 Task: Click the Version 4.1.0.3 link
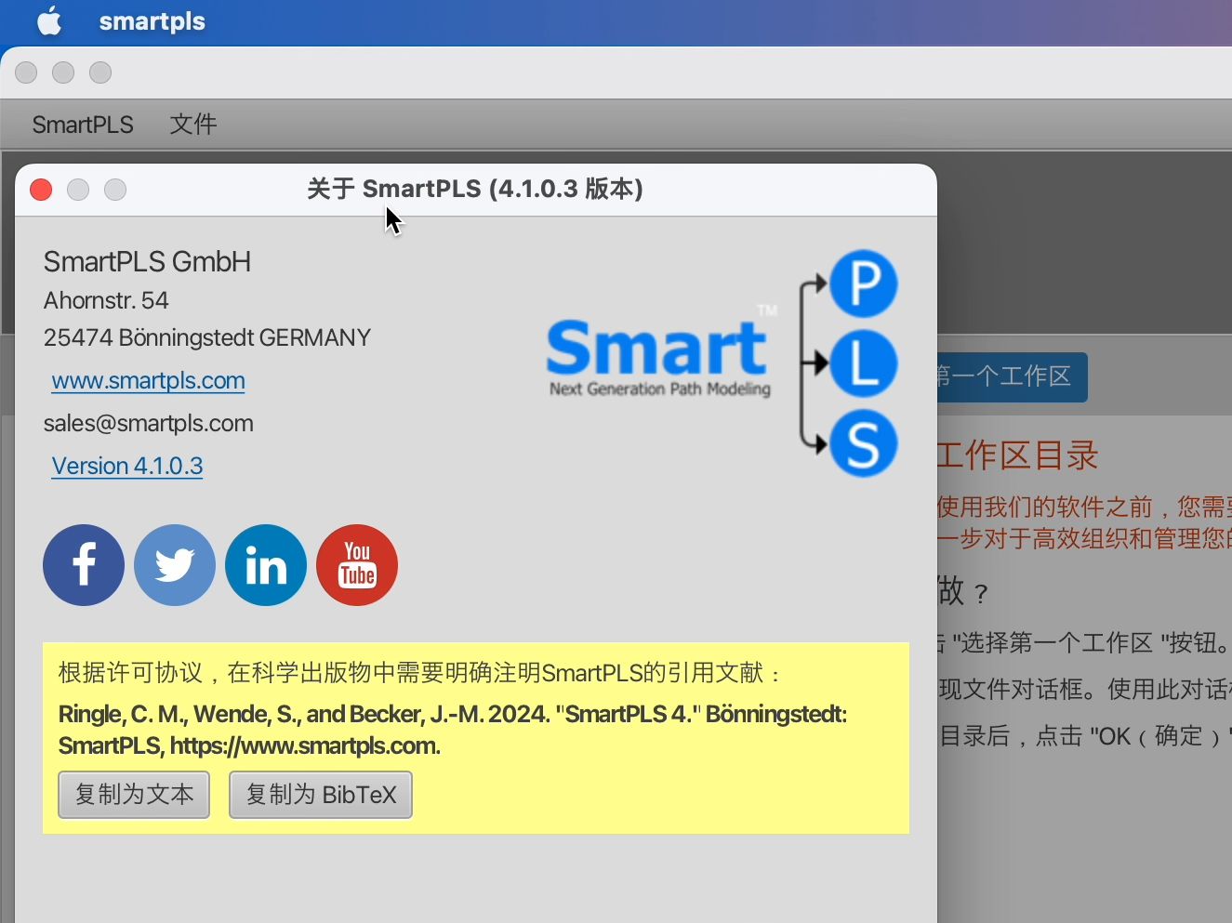click(x=127, y=467)
